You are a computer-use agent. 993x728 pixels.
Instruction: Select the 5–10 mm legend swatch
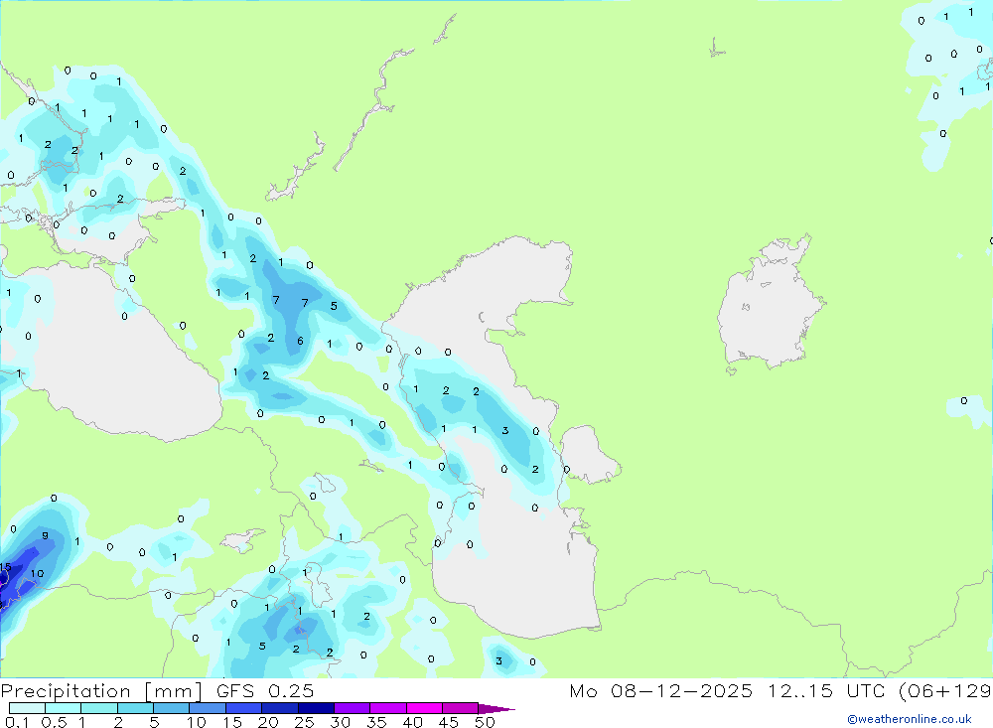tap(171, 708)
